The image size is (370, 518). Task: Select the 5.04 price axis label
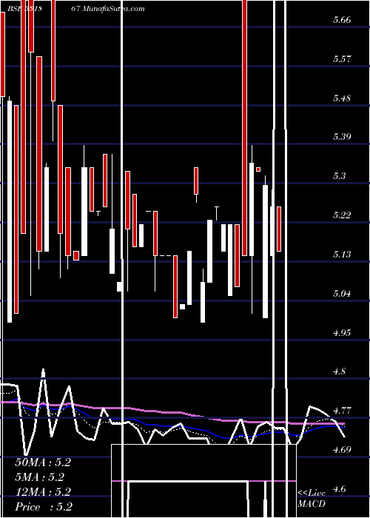tap(342, 293)
